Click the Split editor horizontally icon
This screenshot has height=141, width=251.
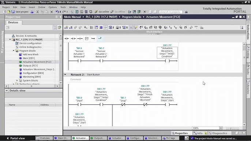pyautogui.click(x=150, y=12)
